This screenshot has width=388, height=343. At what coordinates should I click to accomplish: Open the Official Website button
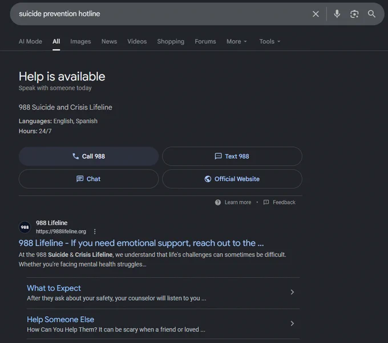pos(232,179)
